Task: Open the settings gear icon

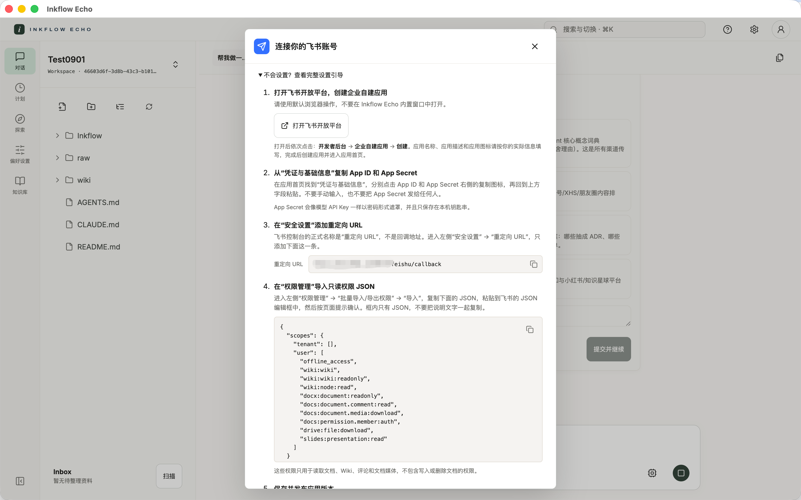Action: (x=754, y=29)
